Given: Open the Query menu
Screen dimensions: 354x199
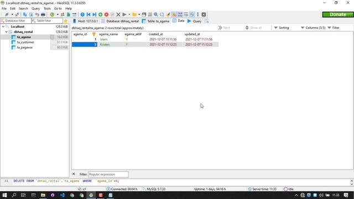Looking at the screenshot, I should coord(35,9).
